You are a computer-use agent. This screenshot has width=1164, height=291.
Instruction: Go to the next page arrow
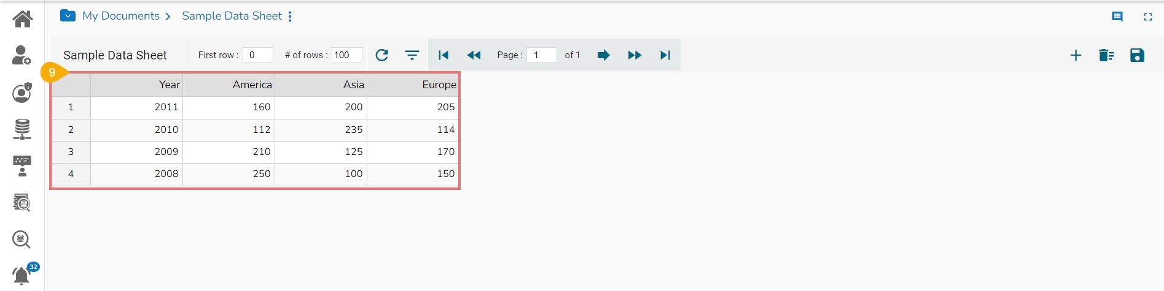pyautogui.click(x=603, y=55)
